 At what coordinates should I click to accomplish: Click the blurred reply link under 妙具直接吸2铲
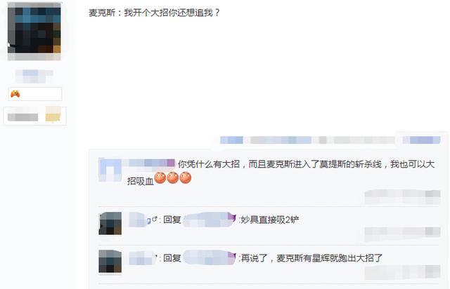(x=402, y=234)
